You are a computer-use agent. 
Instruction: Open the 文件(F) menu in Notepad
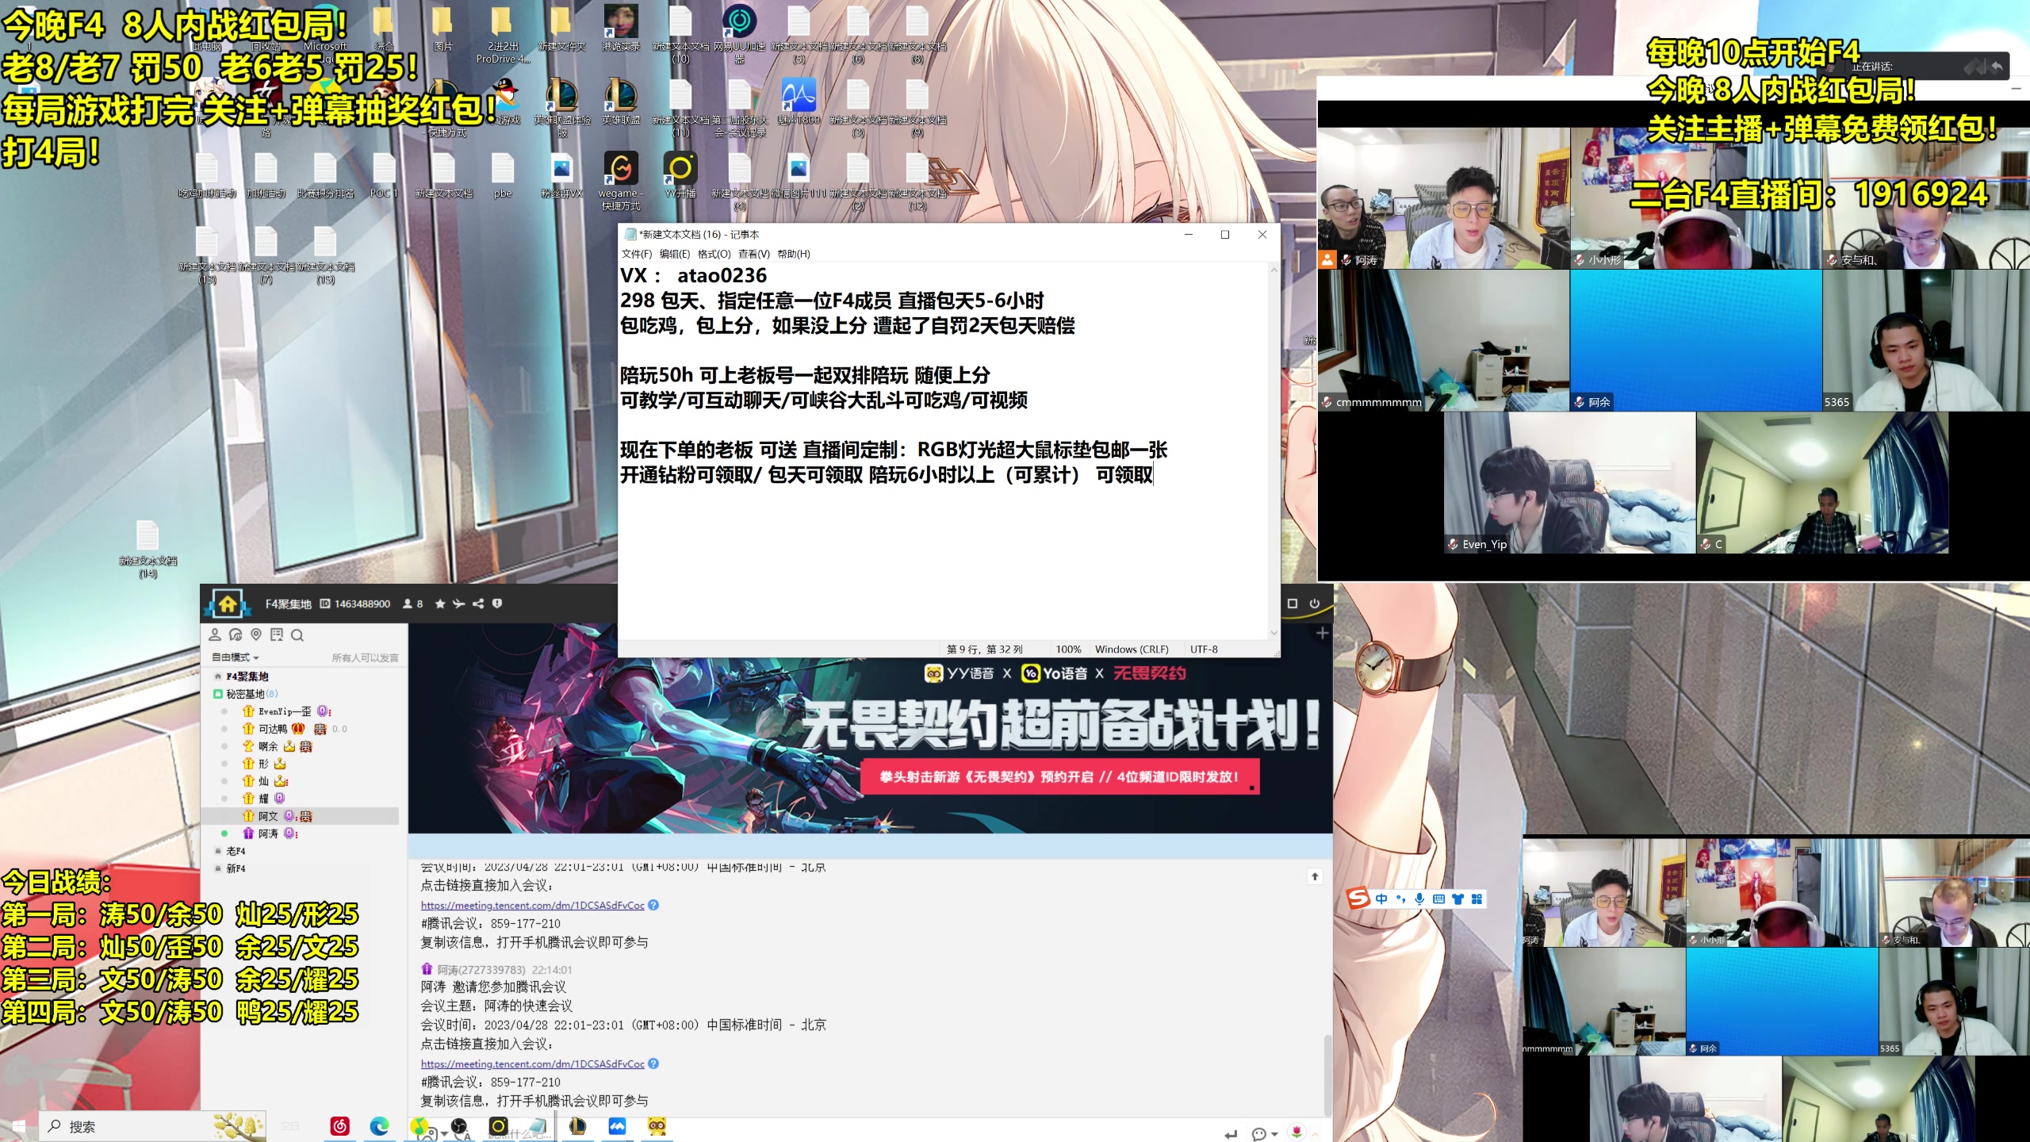point(637,254)
